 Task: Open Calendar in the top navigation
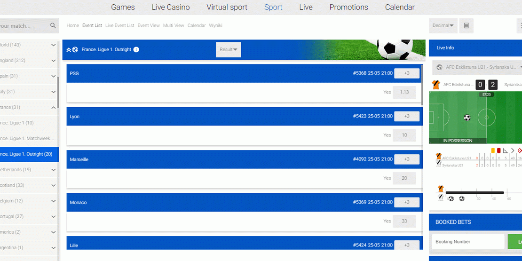[400, 8]
